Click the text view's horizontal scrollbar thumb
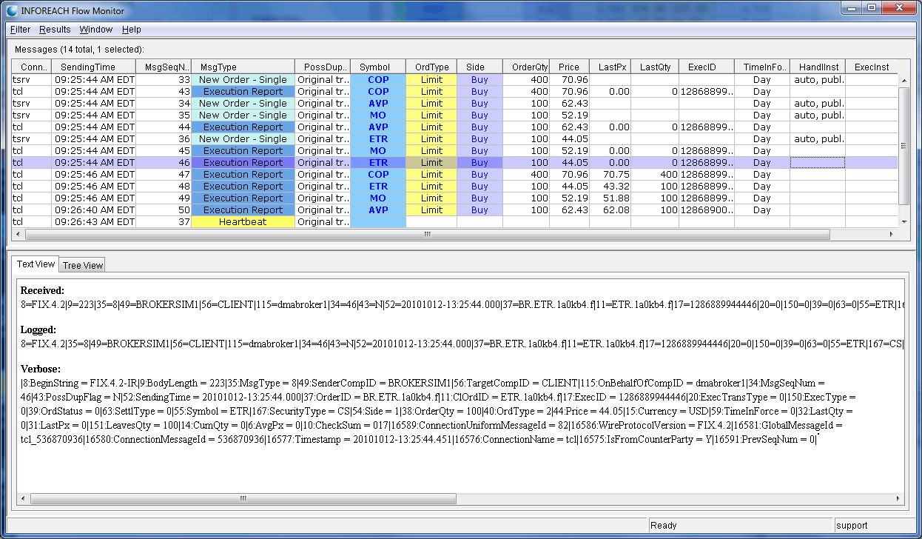Image resolution: width=922 pixels, height=539 pixels. 242,498
